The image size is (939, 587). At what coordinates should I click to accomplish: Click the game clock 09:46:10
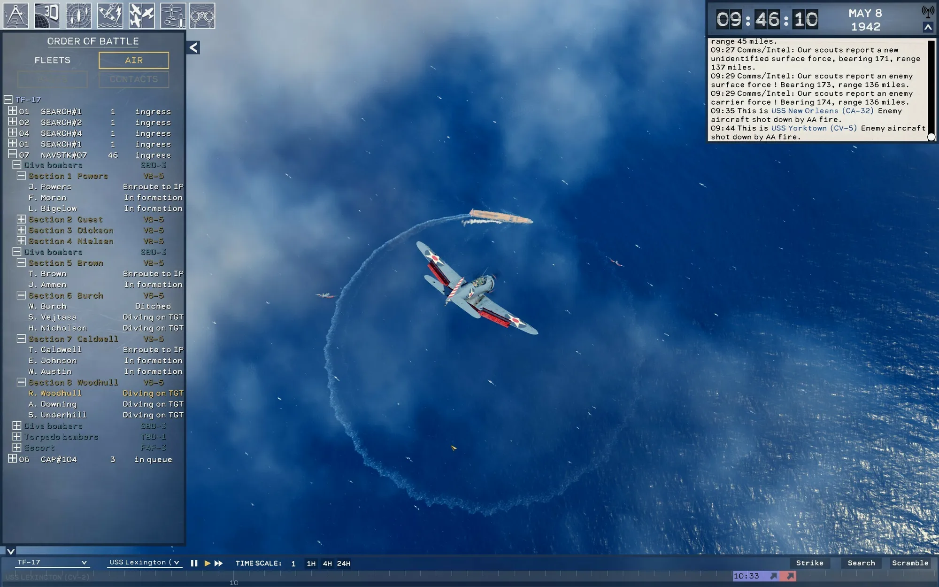click(x=767, y=20)
